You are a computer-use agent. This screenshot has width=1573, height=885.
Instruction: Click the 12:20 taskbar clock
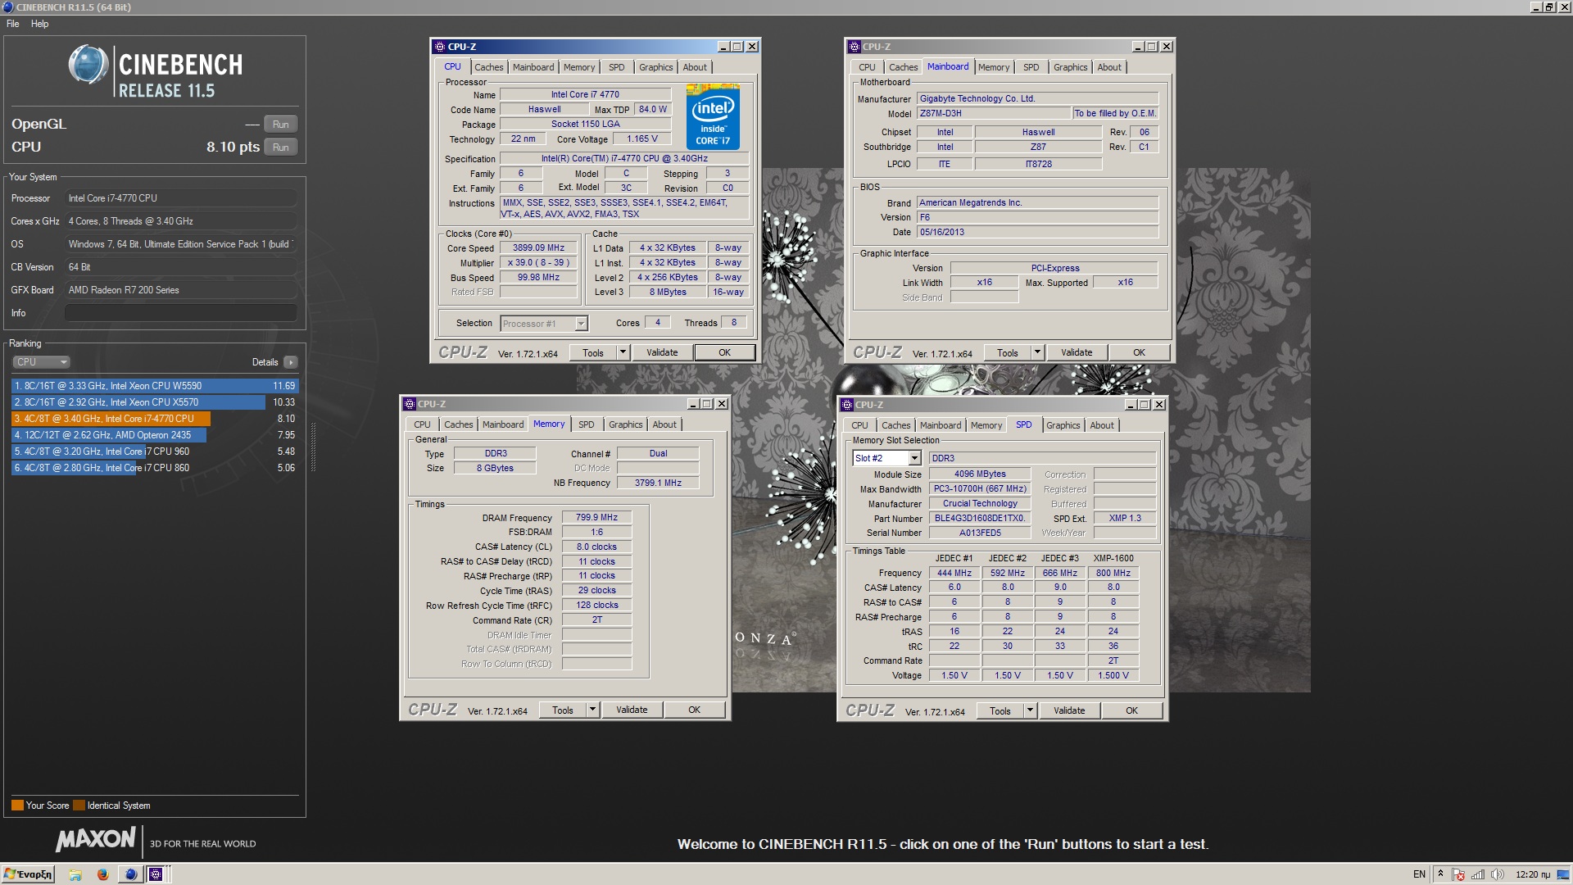[1532, 874]
